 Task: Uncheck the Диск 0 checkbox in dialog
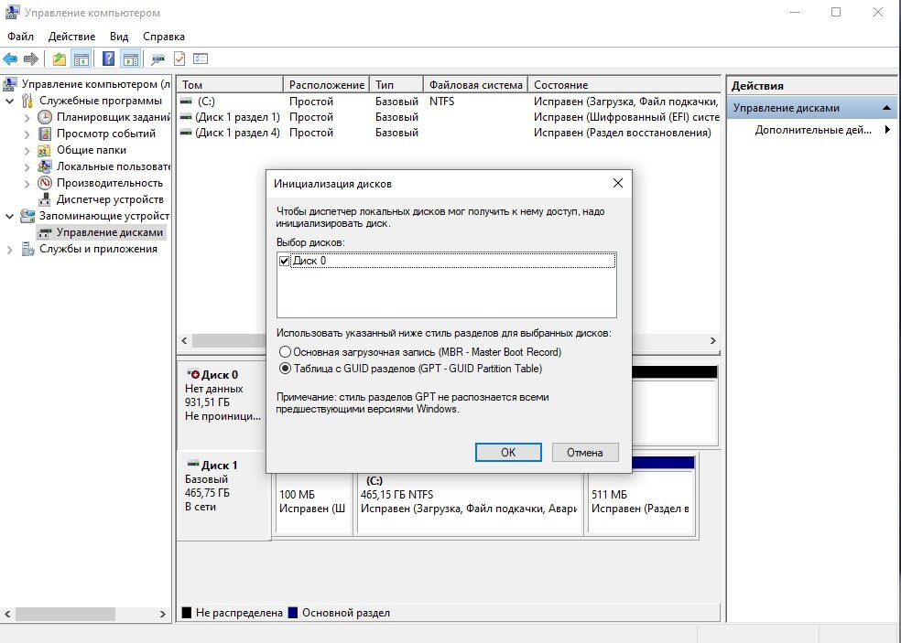point(284,261)
